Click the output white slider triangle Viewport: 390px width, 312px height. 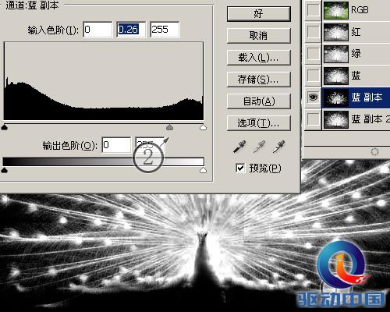(203, 170)
